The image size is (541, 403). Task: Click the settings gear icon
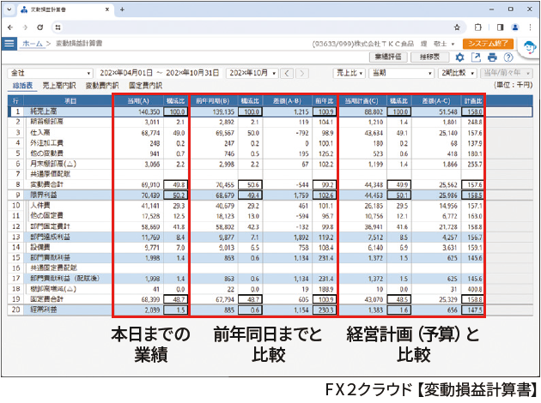[459, 57]
